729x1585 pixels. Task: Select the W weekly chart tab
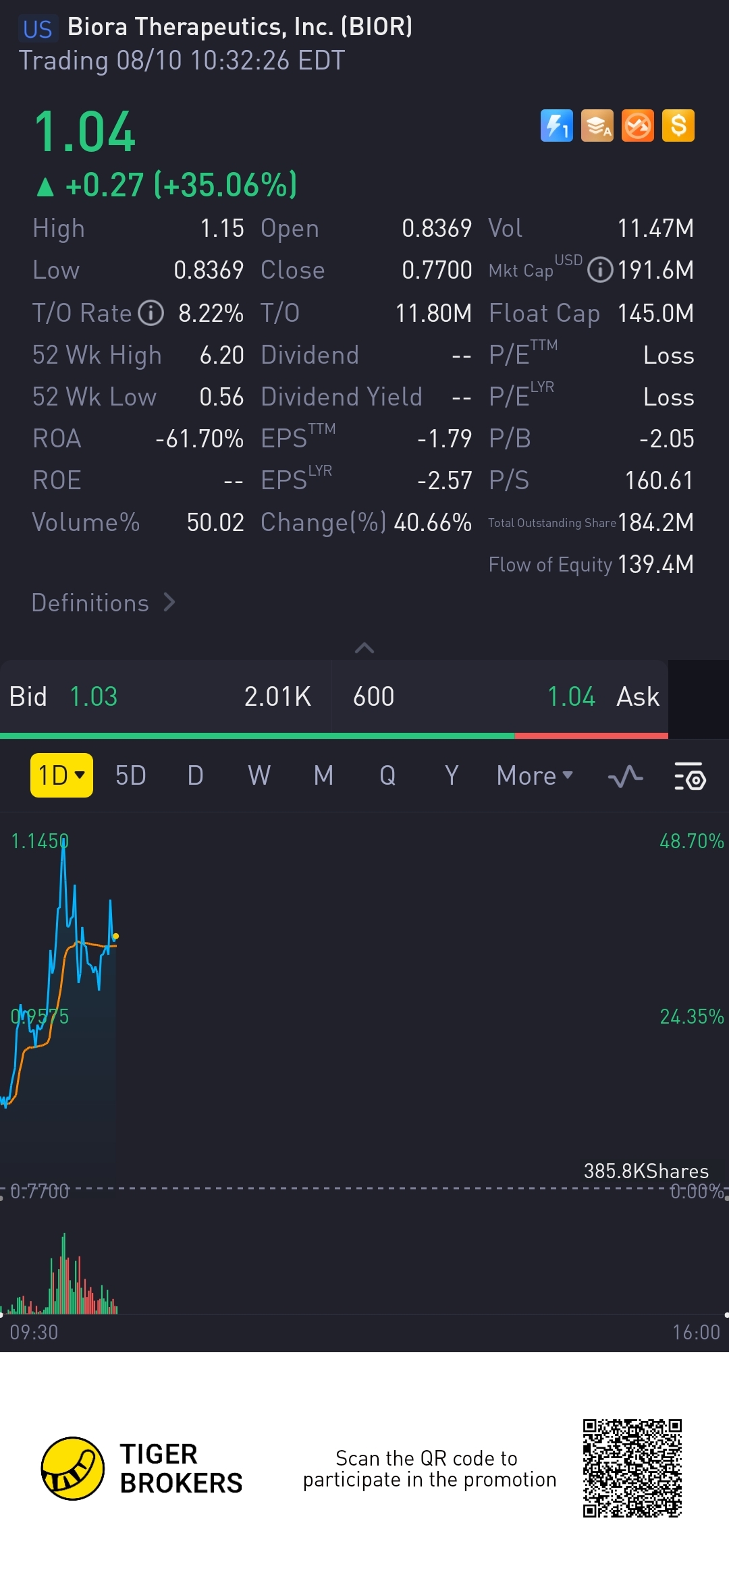point(259,776)
